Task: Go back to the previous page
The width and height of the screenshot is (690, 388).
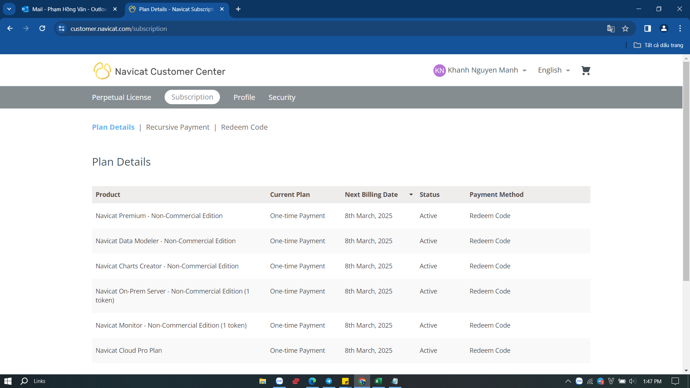Action: (10, 28)
